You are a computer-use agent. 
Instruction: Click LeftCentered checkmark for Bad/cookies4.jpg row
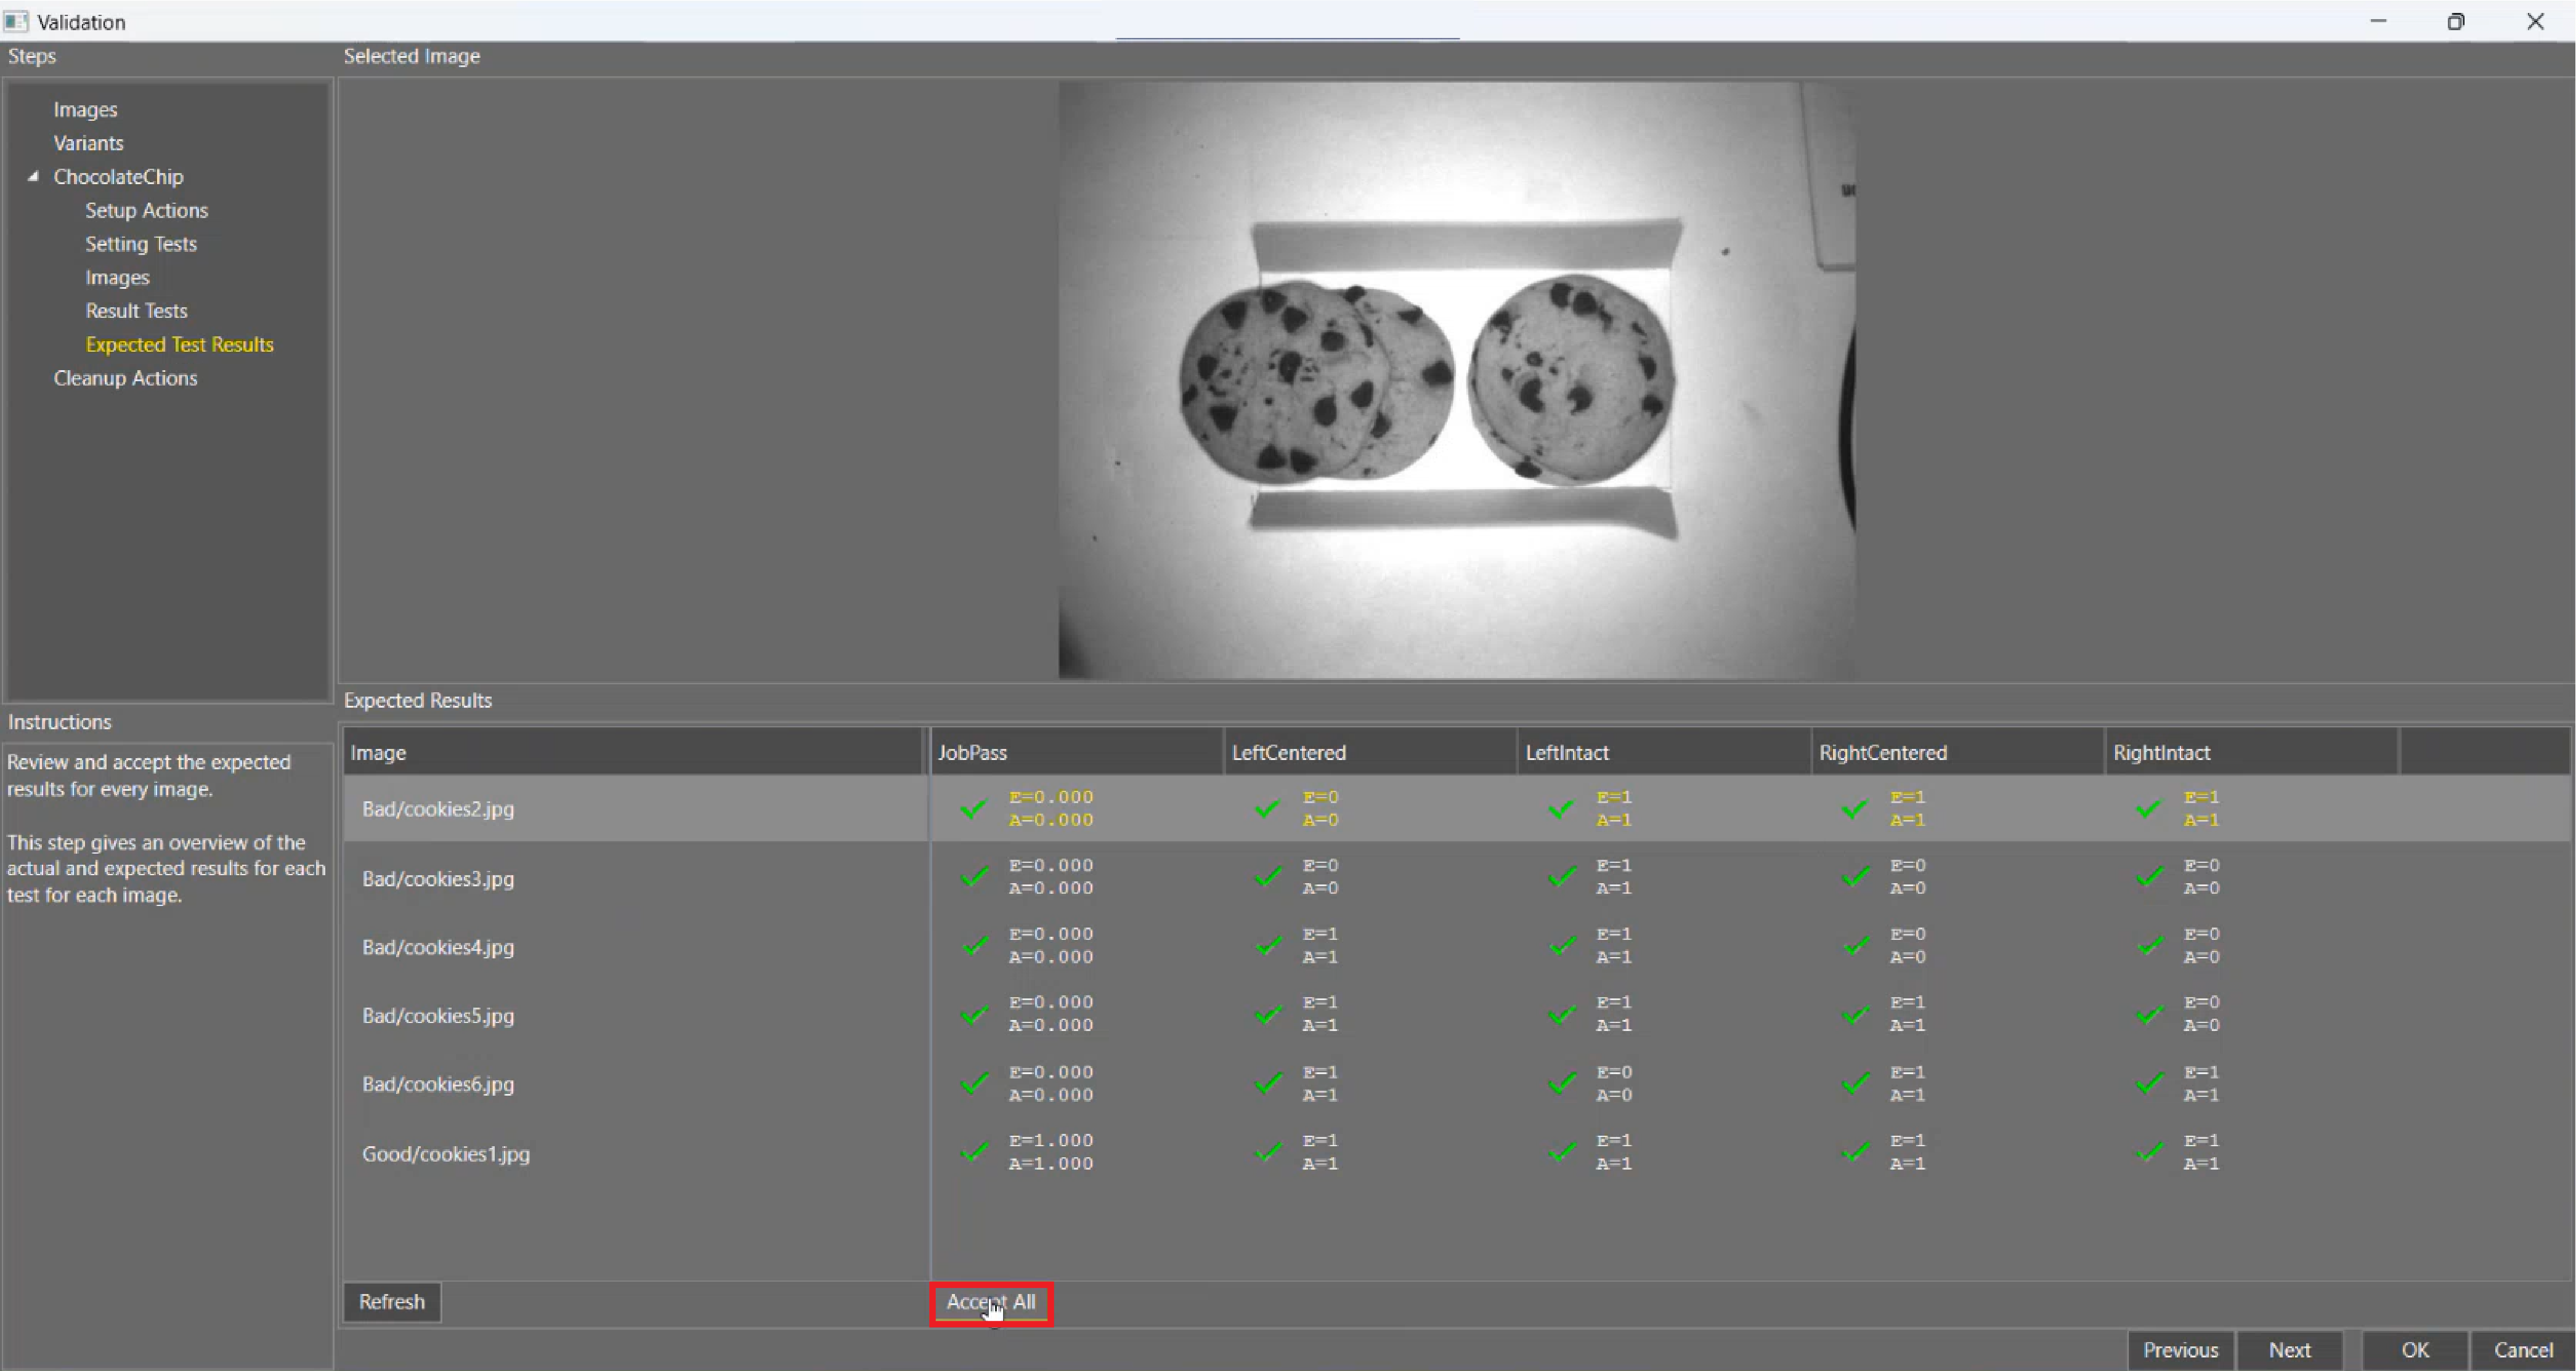1268,945
